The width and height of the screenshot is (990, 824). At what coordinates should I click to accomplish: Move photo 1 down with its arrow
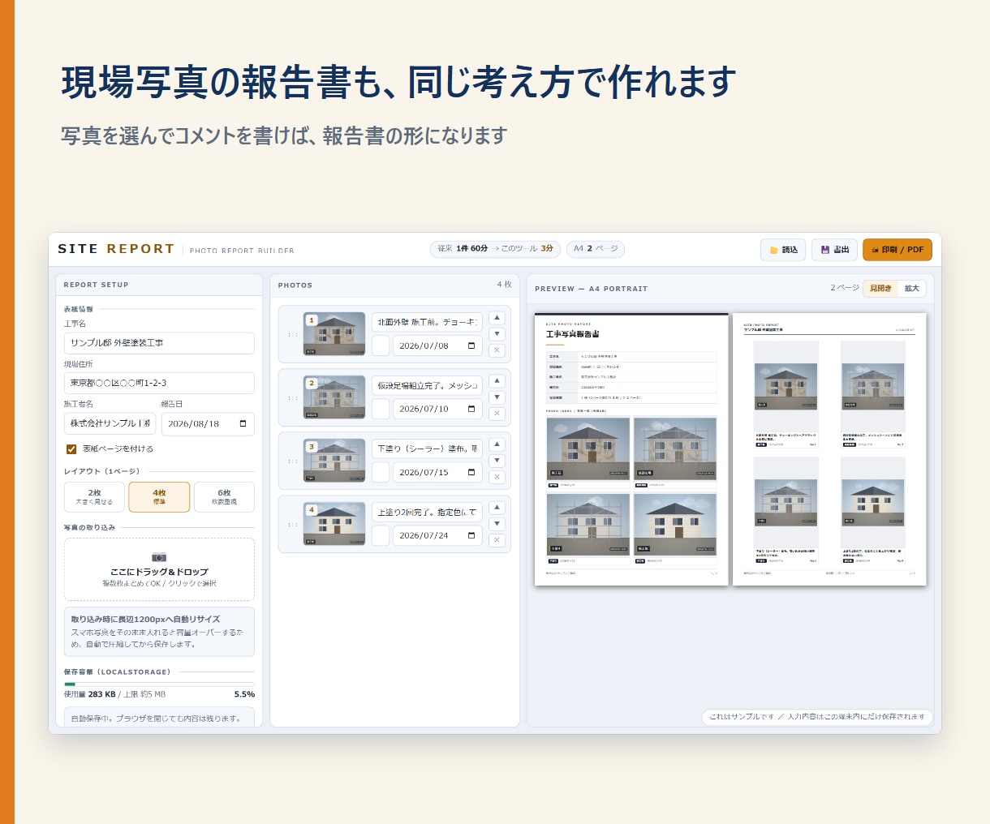[497, 334]
